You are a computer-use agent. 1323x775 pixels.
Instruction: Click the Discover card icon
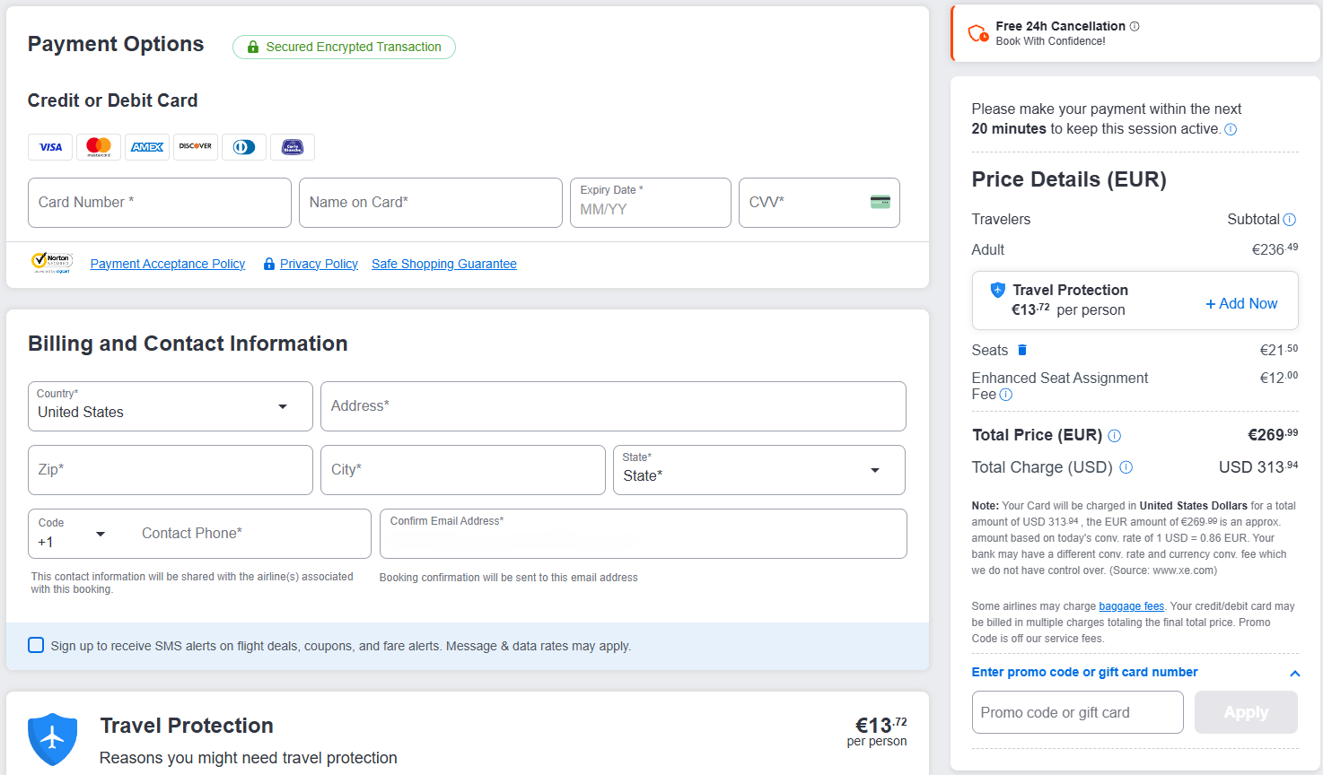196,147
